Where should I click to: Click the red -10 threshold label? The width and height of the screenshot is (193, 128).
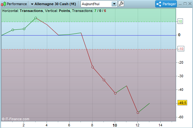(181, 49)
